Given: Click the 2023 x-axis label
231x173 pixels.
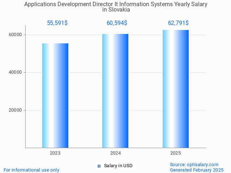Looking at the screenshot, I should 55,153.
